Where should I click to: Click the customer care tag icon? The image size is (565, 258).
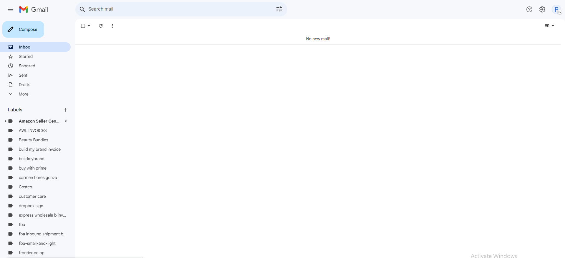(11, 196)
